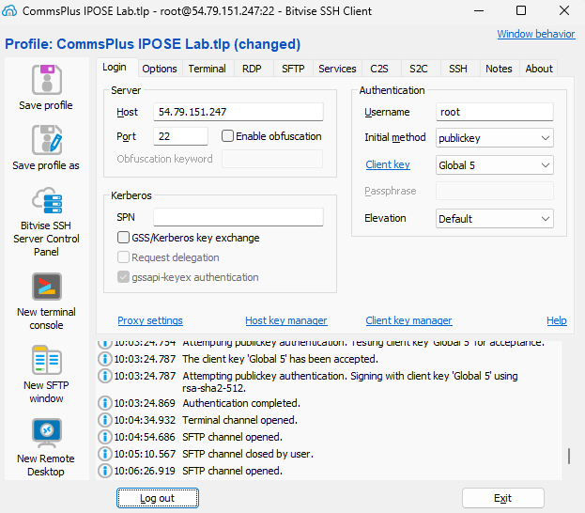Click log text 'Authentication completed.'

[241, 403]
